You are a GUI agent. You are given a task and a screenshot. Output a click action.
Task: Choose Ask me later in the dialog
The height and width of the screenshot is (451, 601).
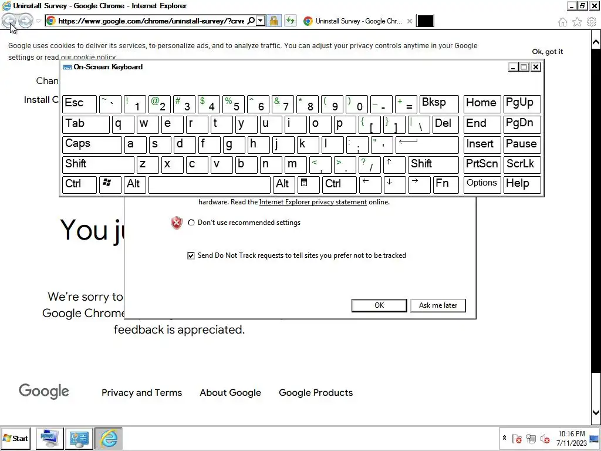pyautogui.click(x=438, y=305)
